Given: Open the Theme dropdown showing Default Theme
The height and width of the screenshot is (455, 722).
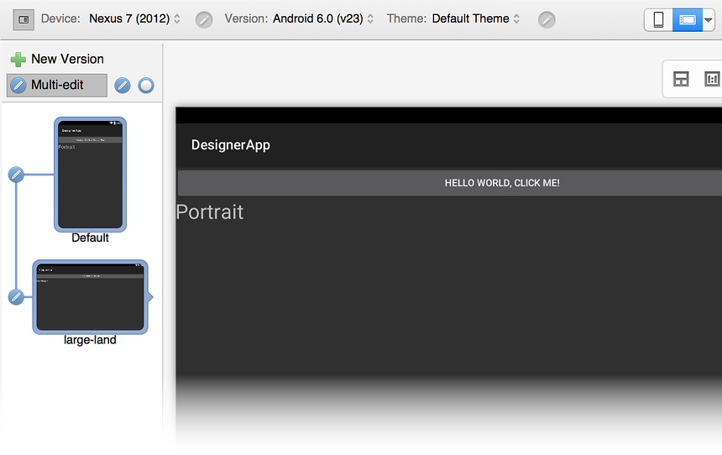Looking at the screenshot, I should 476,18.
